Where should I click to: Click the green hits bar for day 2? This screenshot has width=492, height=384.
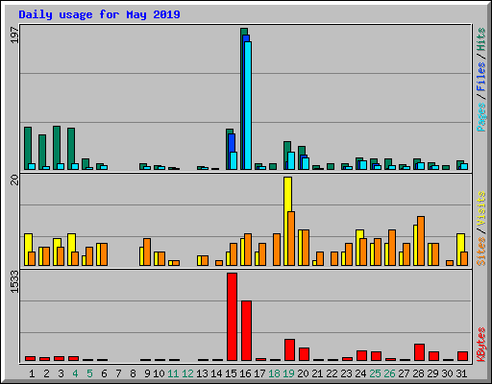tap(42, 151)
